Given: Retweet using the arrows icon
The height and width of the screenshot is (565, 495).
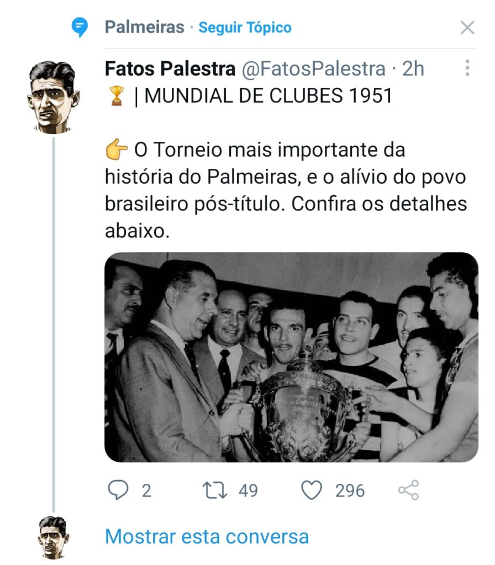Looking at the screenshot, I should point(216,491).
